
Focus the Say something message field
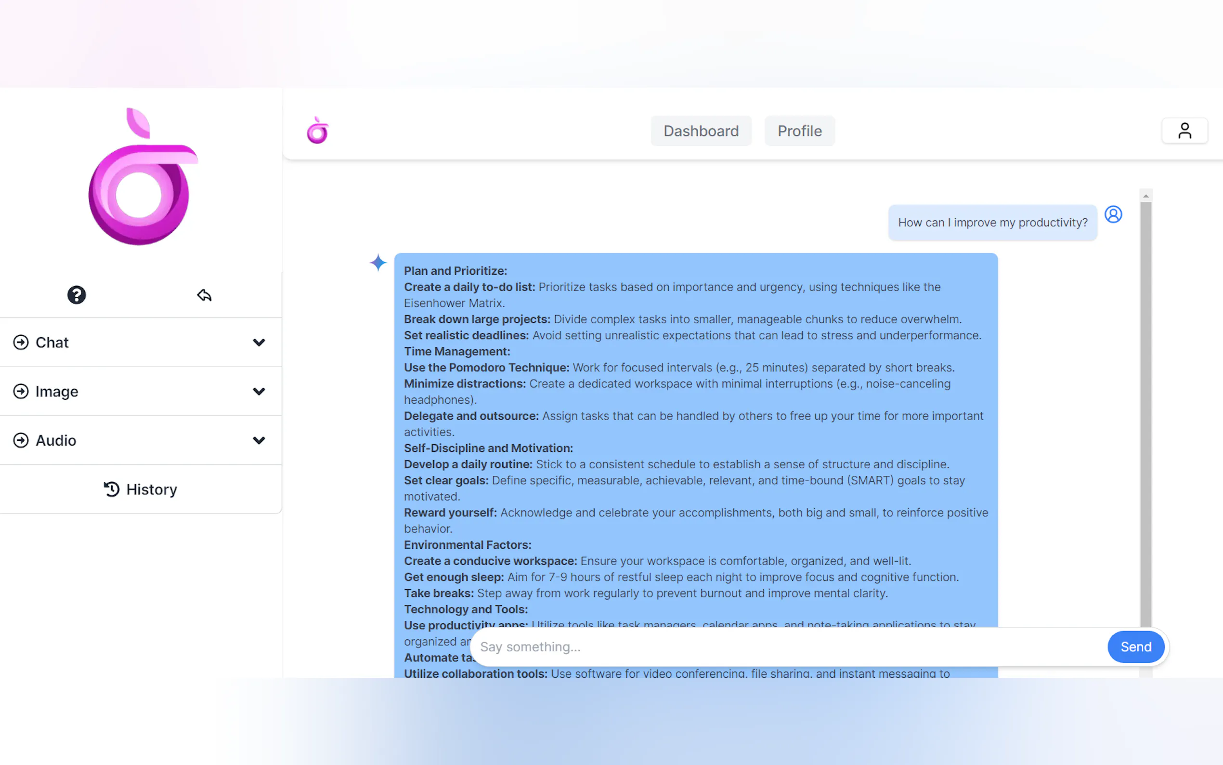tap(789, 646)
